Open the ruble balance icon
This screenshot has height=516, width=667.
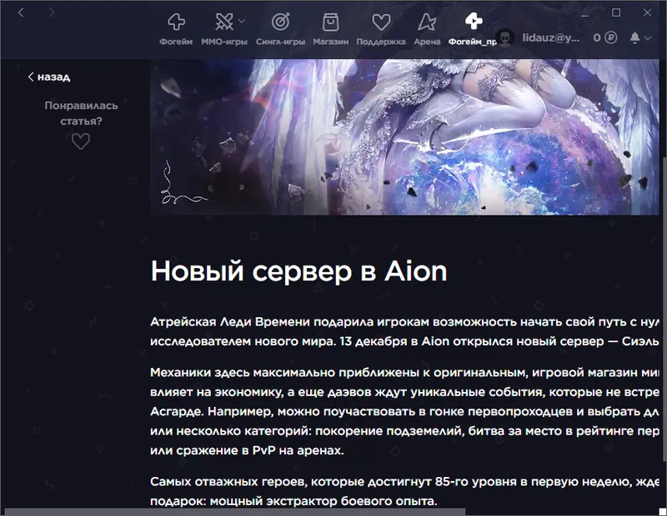(611, 37)
